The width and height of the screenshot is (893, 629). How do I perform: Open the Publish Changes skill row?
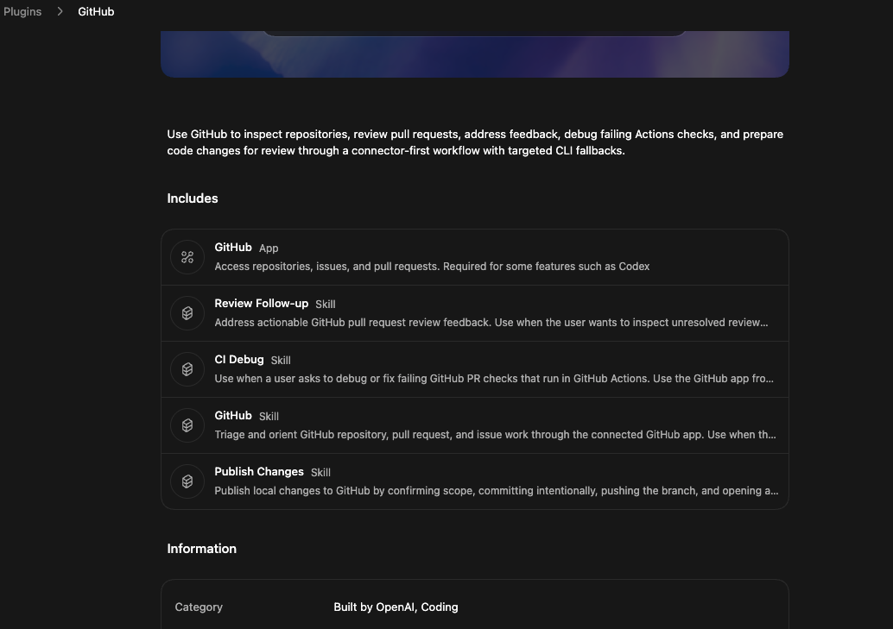(475, 481)
